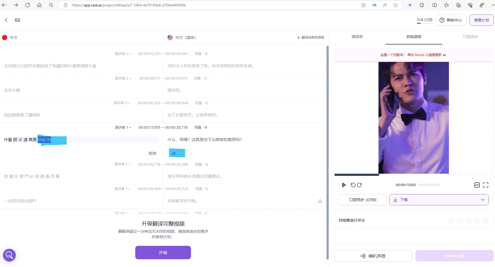The height and width of the screenshot is (267, 495).
Task: Seek on the video progress bar
Action: (x=414, y=175)
